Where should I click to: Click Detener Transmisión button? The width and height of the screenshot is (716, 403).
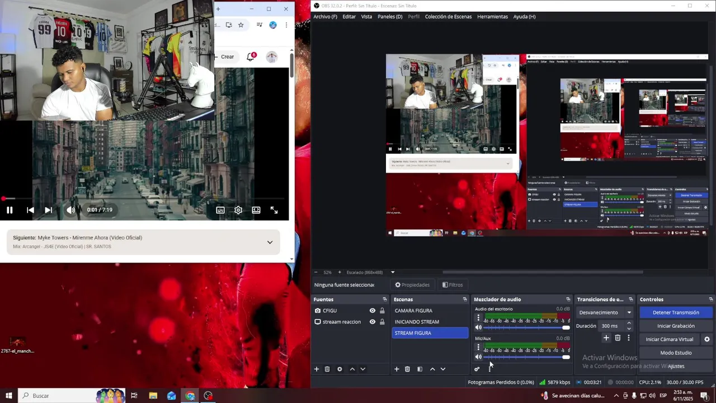coord(676,312)
